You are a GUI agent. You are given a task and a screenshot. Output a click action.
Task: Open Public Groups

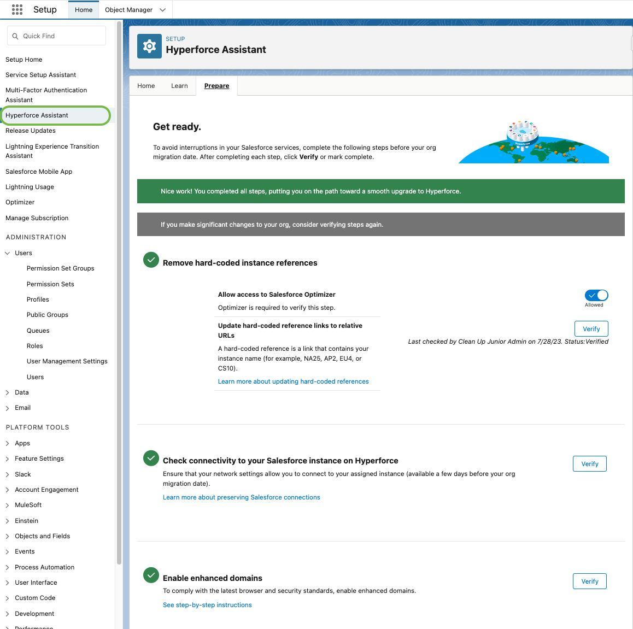[x=47, y=315]
